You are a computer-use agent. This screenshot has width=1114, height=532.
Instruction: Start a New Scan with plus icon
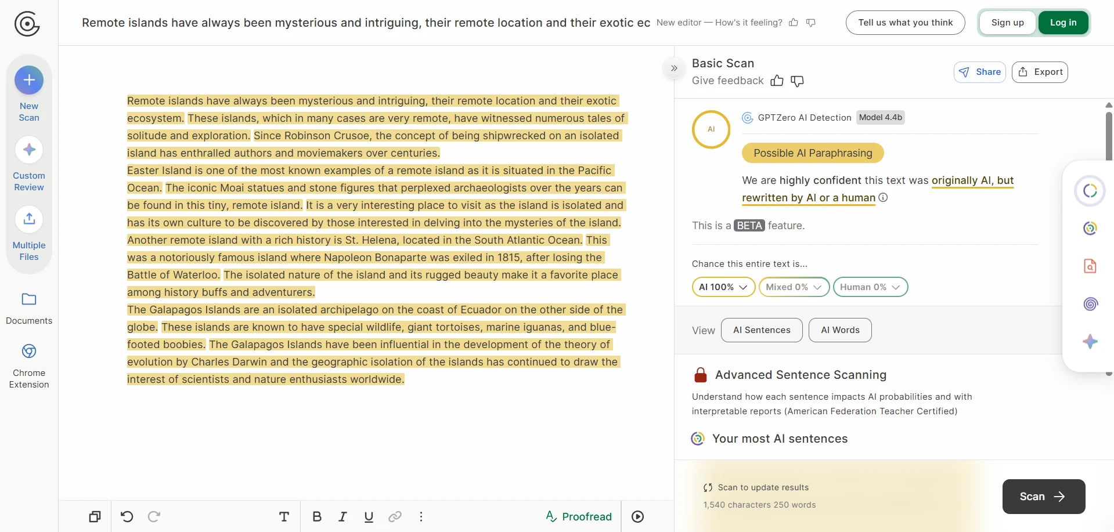point(29,80)
